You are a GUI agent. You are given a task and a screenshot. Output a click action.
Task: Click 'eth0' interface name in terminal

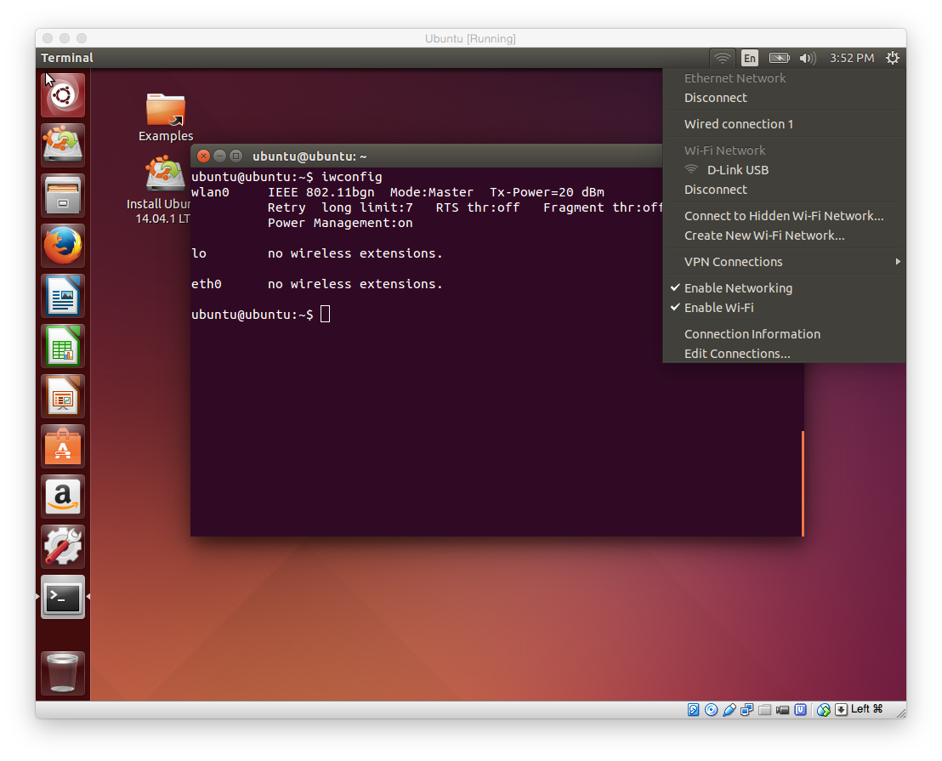click(x=207, y=284)
